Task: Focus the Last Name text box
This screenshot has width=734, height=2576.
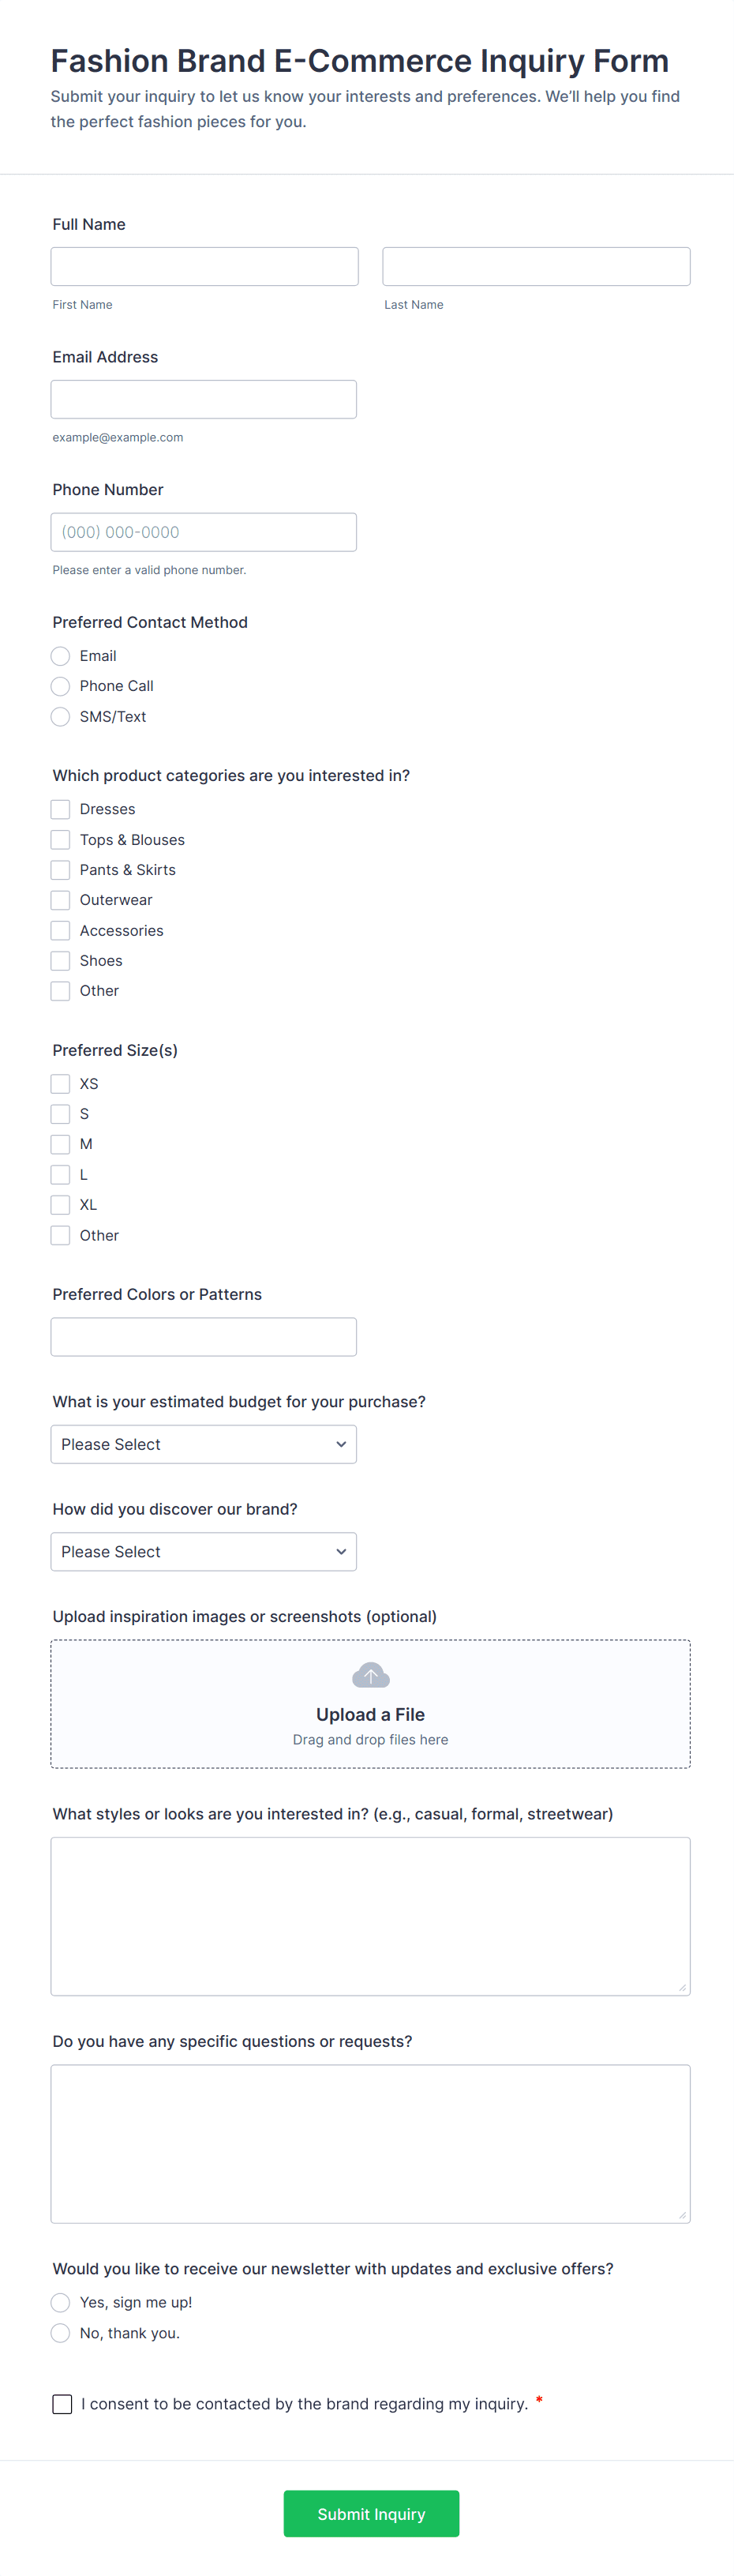Action: [536, 267]
